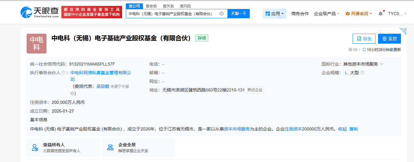Click the QR code corner icon
The width and height of the screenshot is (414, 162).
coord(403,31)
